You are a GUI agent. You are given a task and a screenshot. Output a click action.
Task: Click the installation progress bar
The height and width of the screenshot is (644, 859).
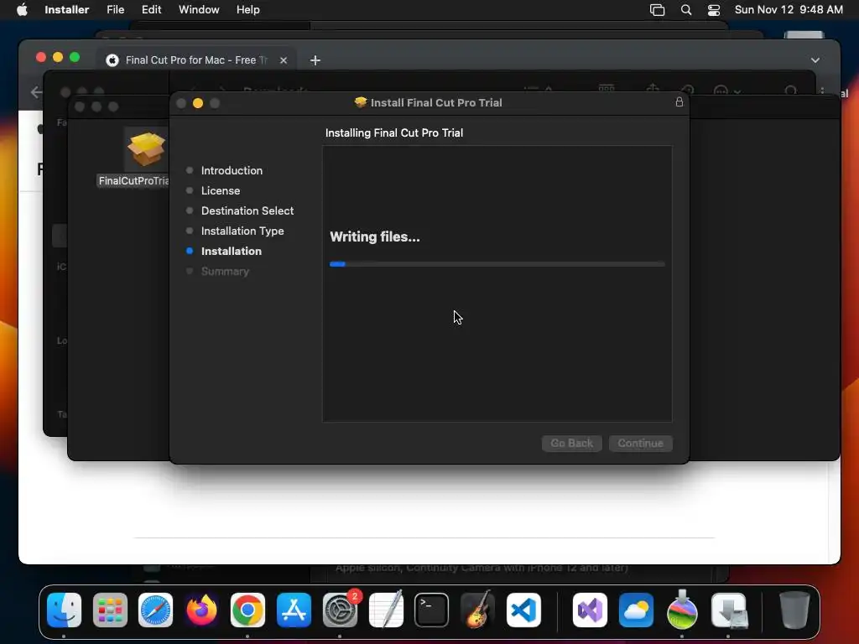pyautogui.click(x=497, y=264)
